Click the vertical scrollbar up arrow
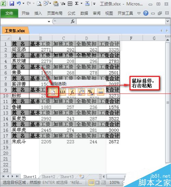The height and width of the screenshot is (187, 171). 168,40
